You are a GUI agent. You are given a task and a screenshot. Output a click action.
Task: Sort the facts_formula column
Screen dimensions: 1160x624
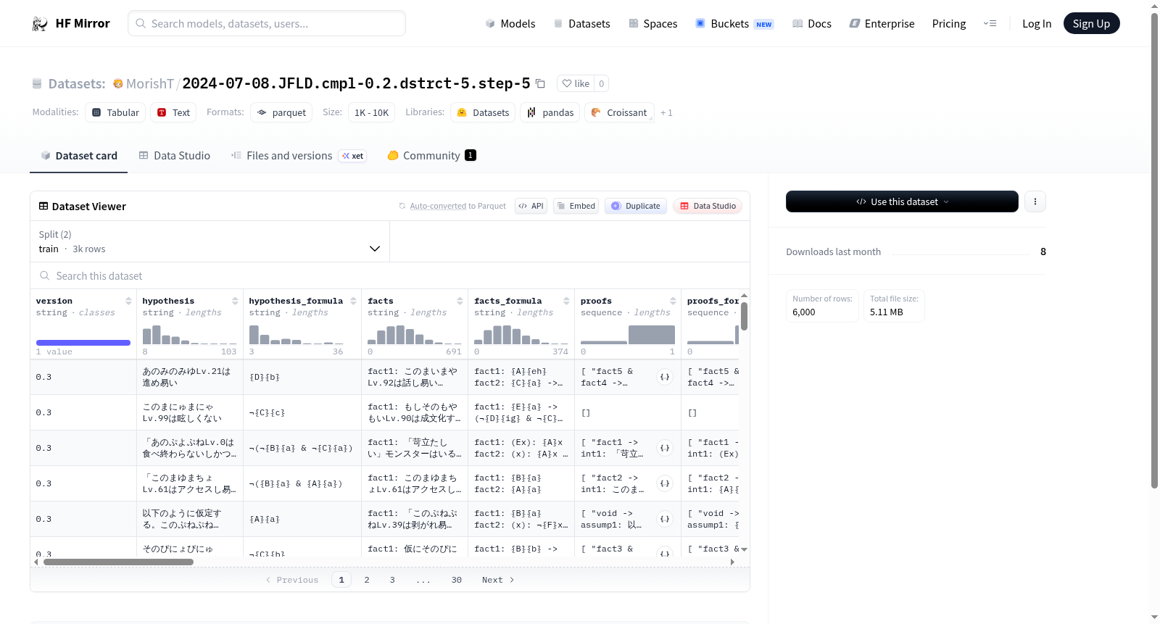[x=566, y=301]
